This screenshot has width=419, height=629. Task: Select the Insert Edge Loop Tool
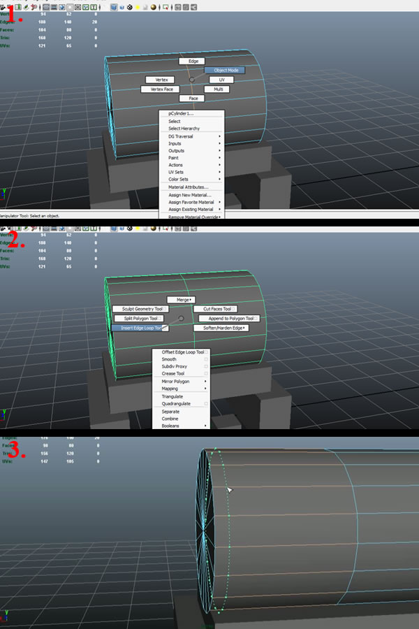pos(138,328)
